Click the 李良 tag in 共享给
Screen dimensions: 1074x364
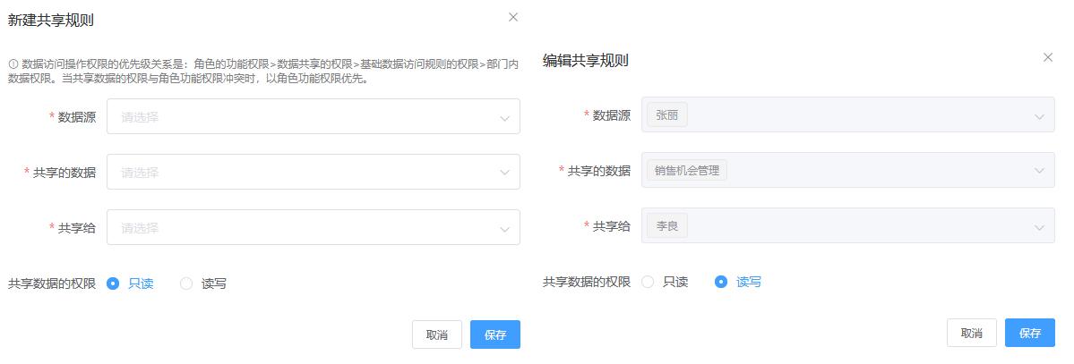point(667,225)
